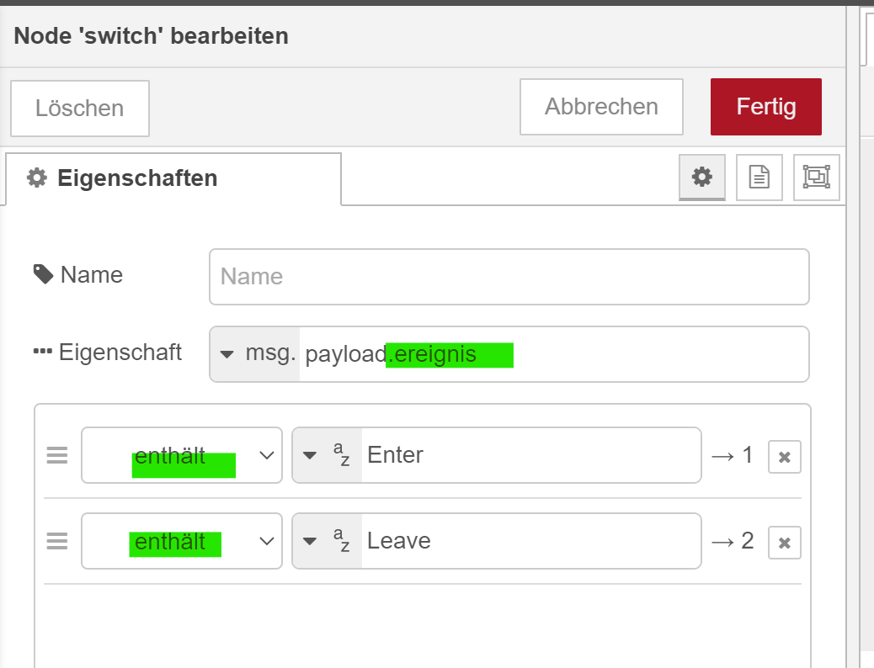Image resolution: width=874 pixels, height=668 pixels.
Task: Click the payload.ereignis property field
Action: click(552, 354)
